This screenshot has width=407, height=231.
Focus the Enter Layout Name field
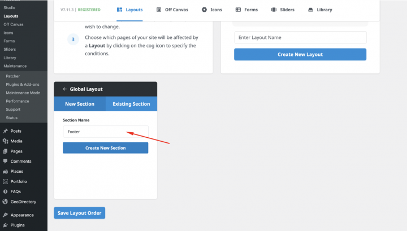point(300,37)
